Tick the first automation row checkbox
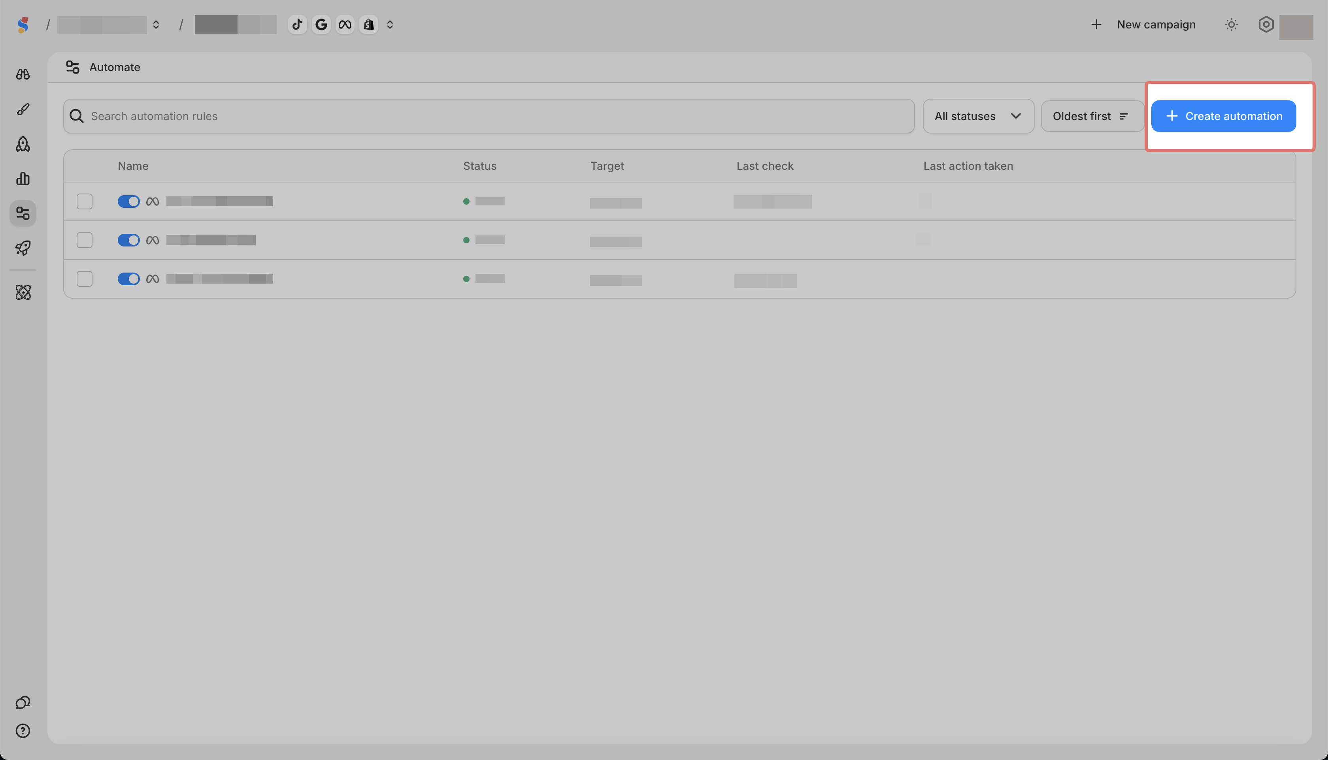Viewport: 1328px width, 760px height. pos(85,201)
